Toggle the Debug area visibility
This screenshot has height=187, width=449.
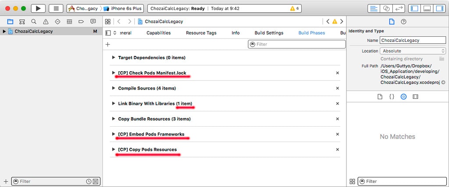(427, 9)
